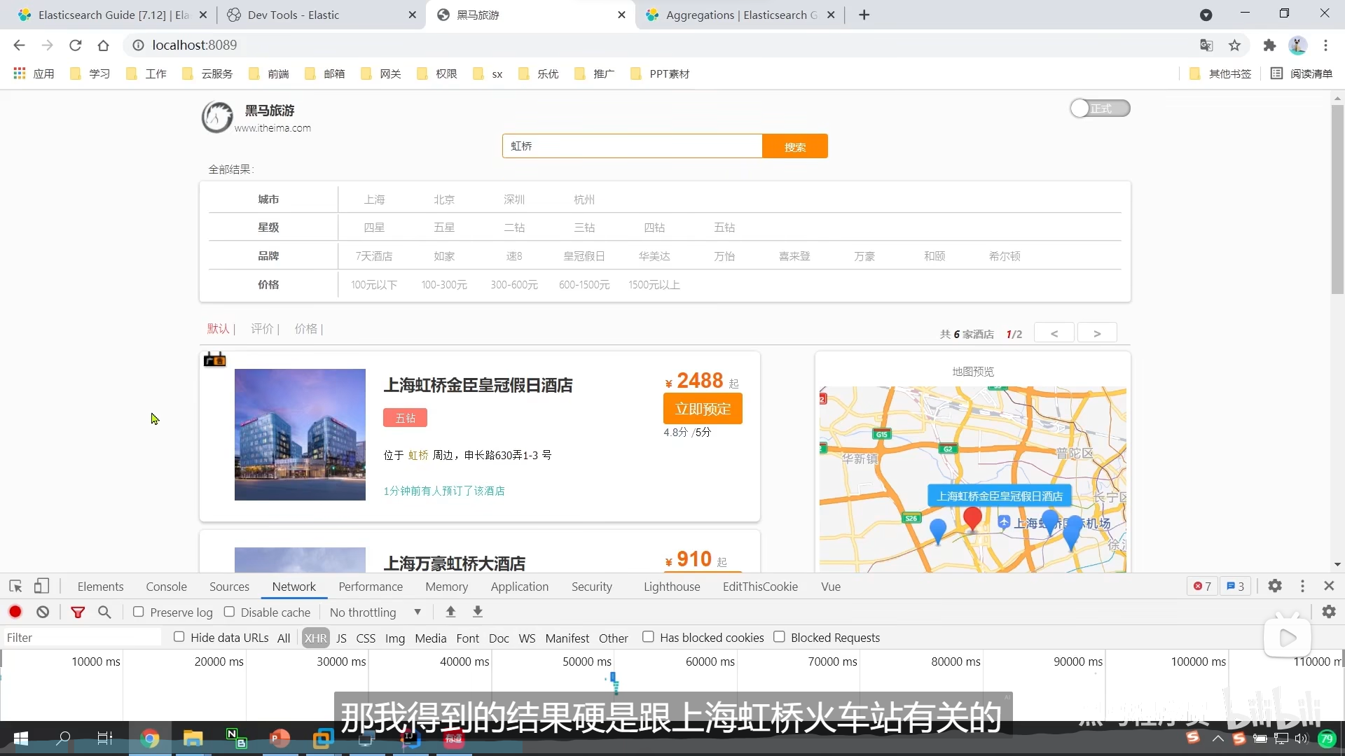Click the record network log button

[15, 612]
